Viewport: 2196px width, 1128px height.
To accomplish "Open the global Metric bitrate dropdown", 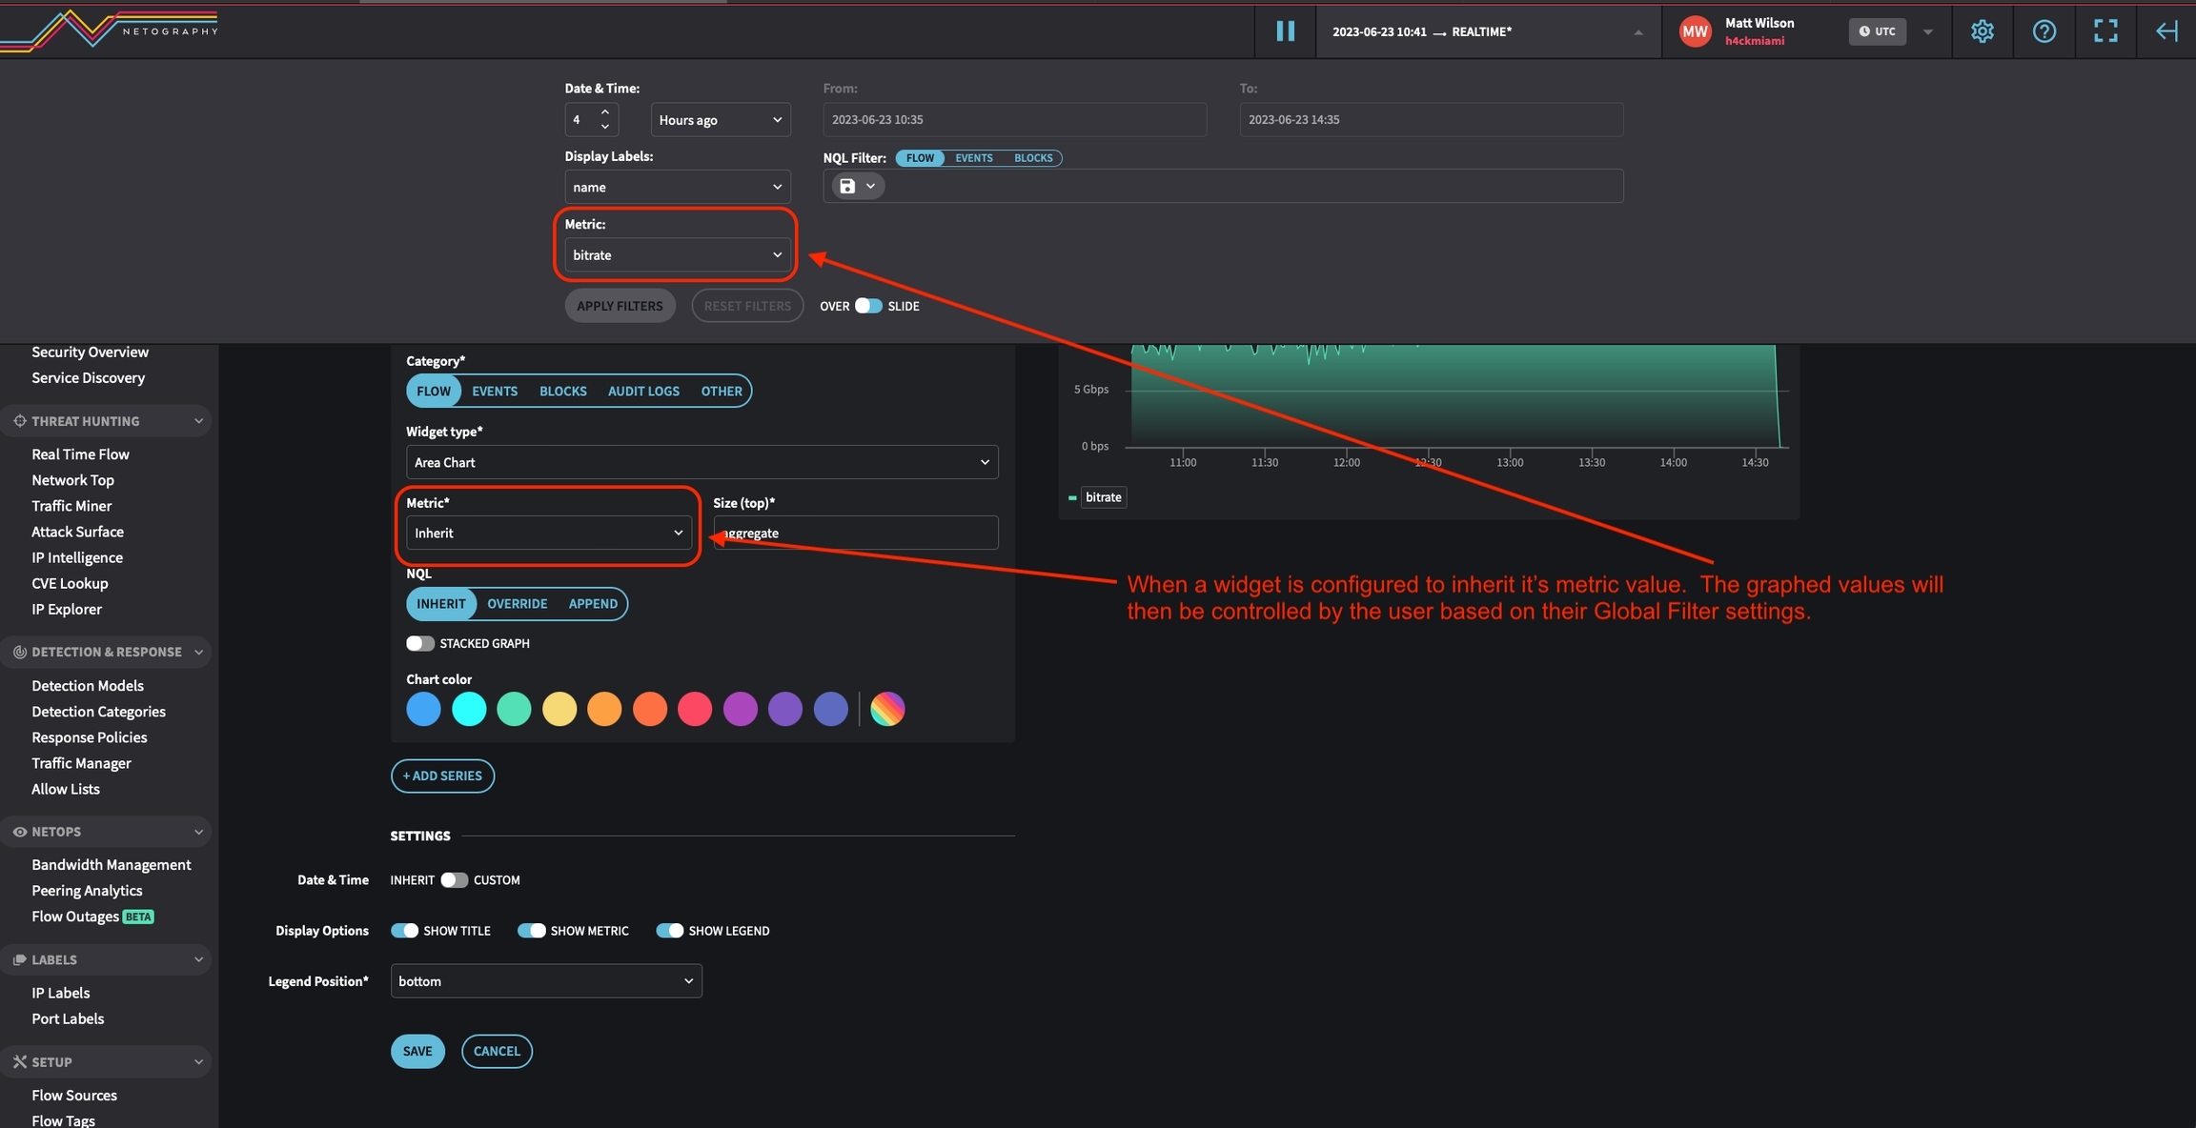I will [677, 255].
